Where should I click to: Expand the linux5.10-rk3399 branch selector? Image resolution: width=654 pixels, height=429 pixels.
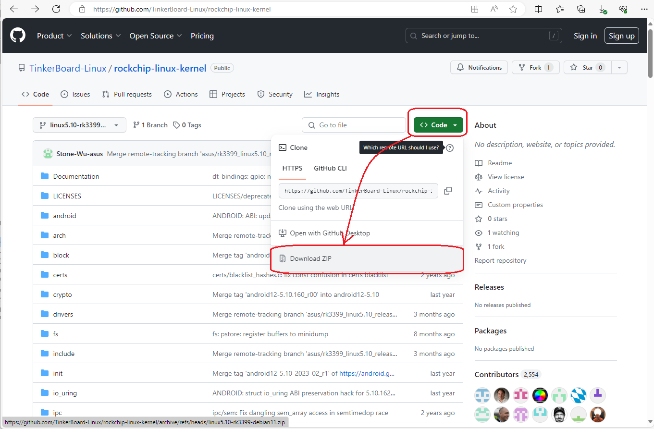click(x=79, y=125)
